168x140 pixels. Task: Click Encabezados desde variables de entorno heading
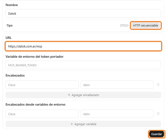pyautogui.click(x=35, y=105)
